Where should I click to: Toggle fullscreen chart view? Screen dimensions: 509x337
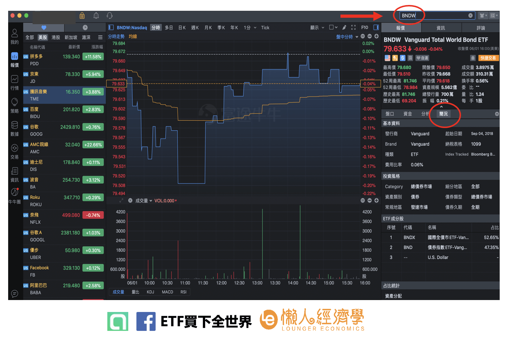tap(353, 27)
